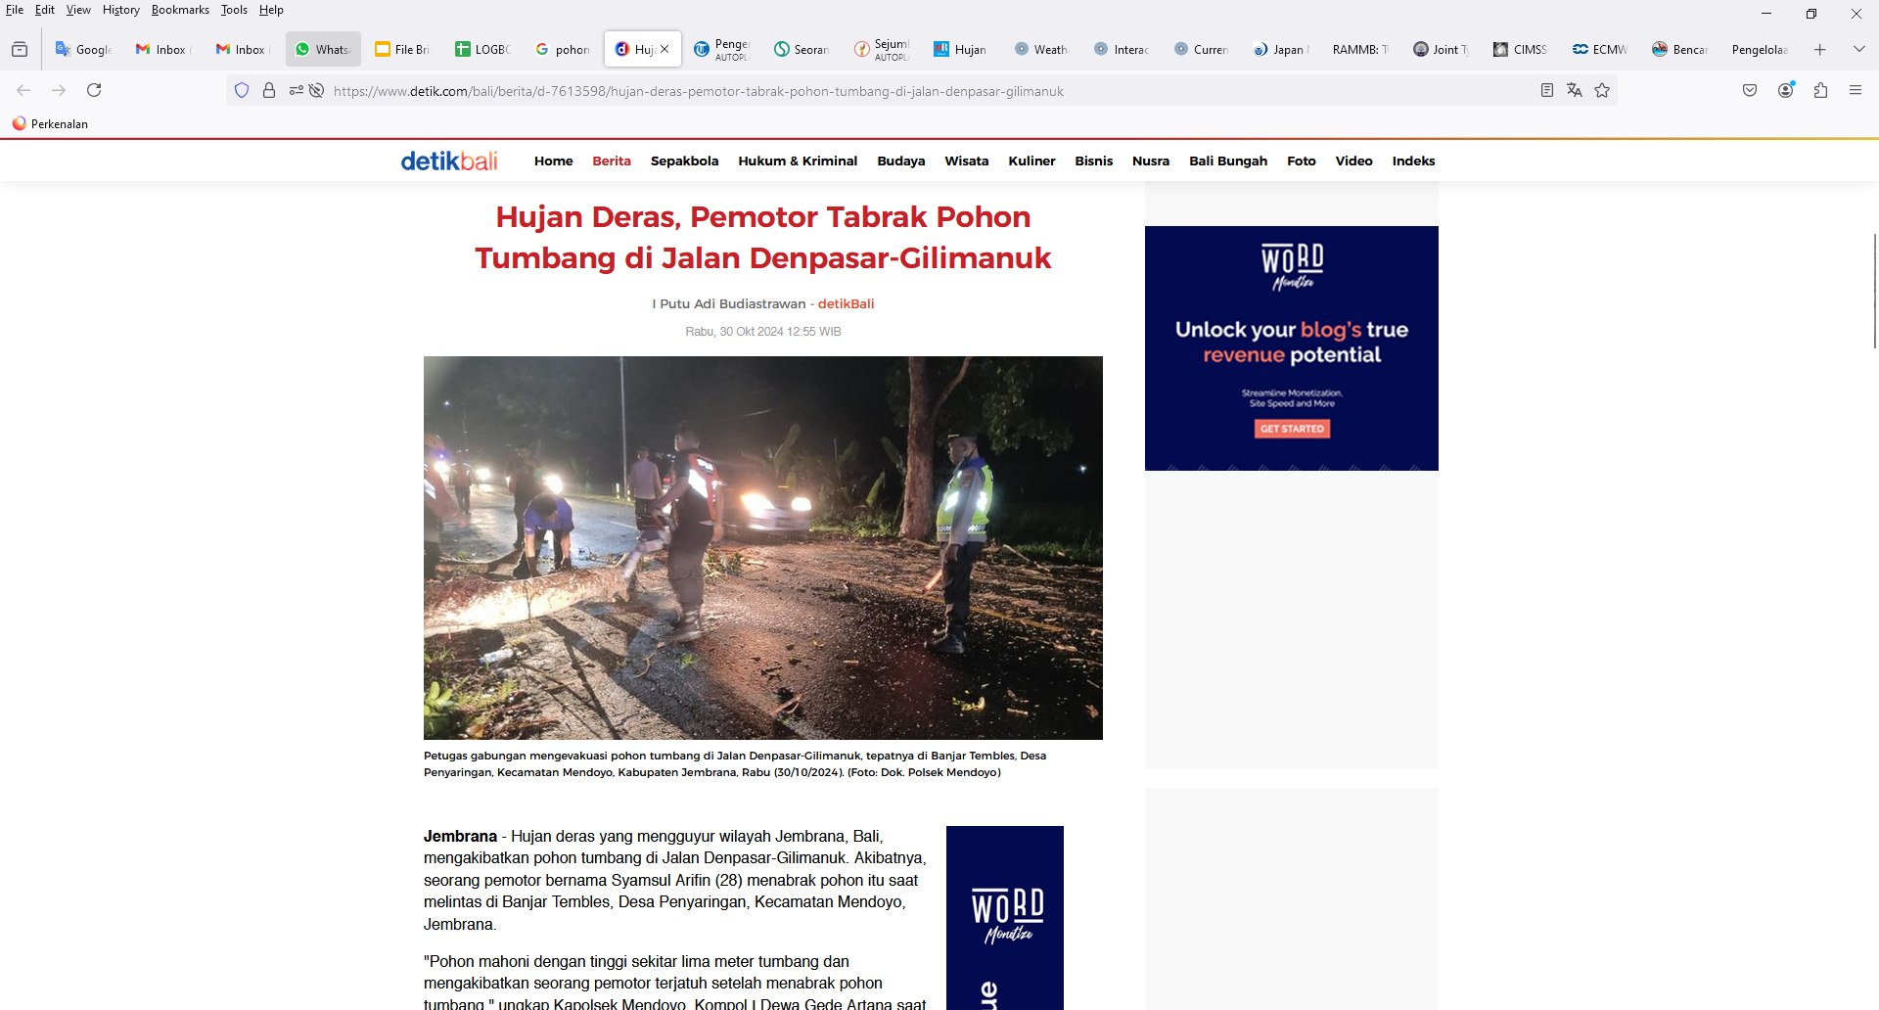The width and height of the screenshot is (1879, 1010).
Task: Open site permissions icon in address bar
Action: pyautogui.click(x=297, y=91)
